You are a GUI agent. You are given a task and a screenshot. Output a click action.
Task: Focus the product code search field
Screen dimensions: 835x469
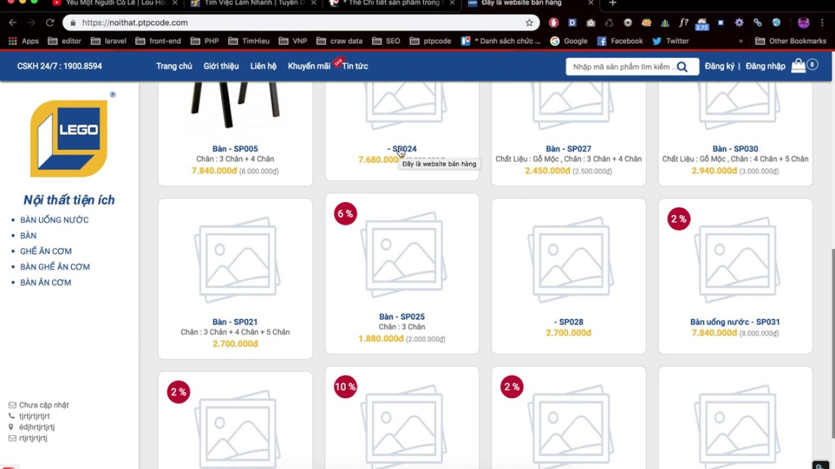point(621,66)
